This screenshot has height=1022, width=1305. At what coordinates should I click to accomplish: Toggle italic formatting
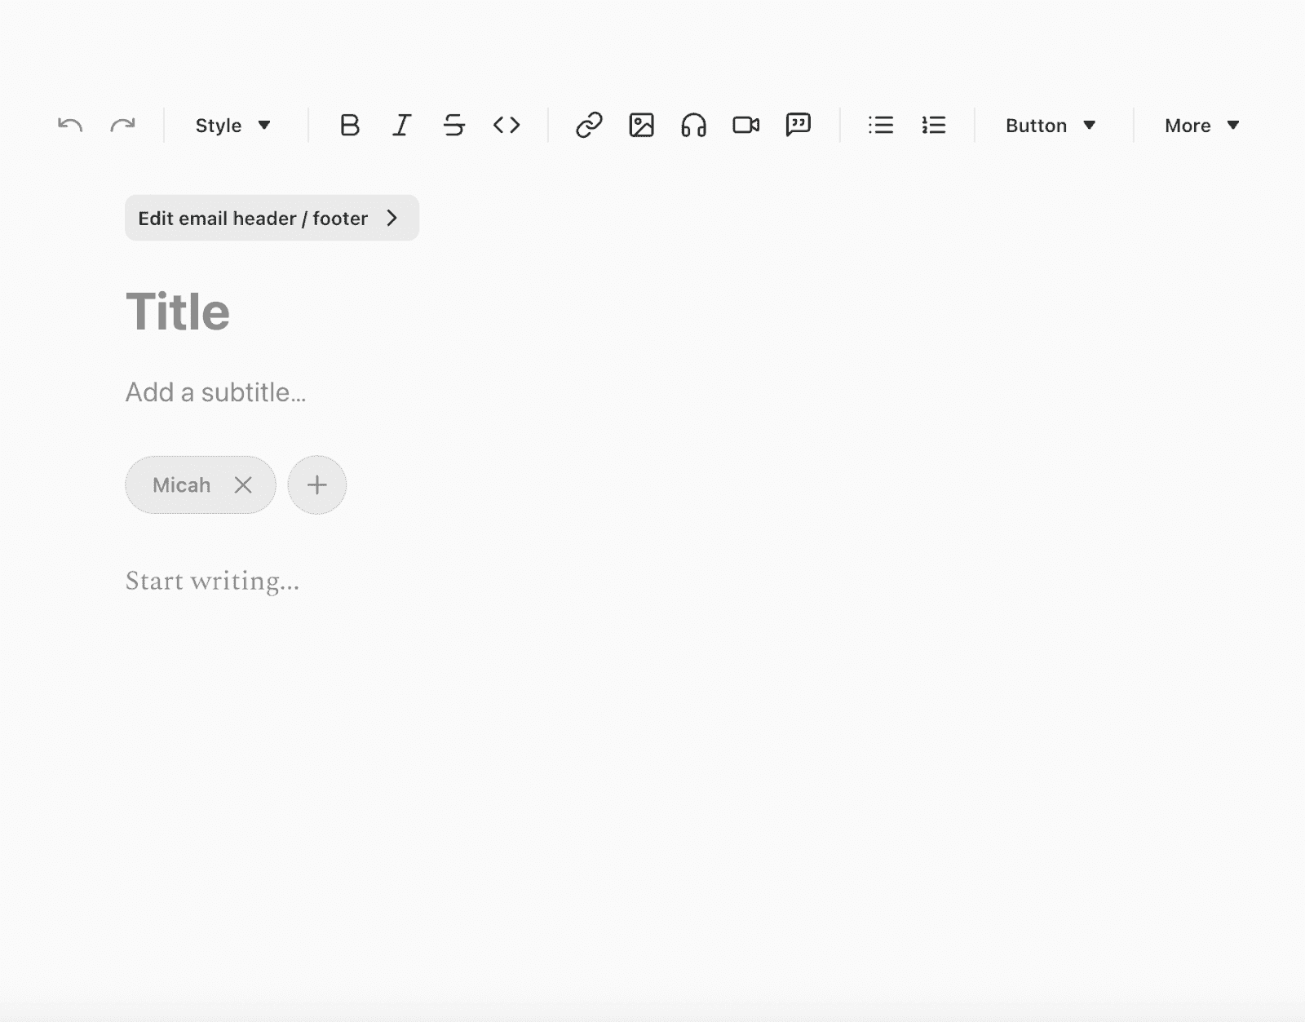click(401, 125)
